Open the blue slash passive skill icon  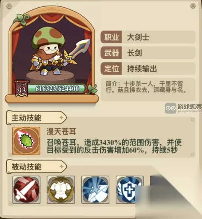coord(95,190)
